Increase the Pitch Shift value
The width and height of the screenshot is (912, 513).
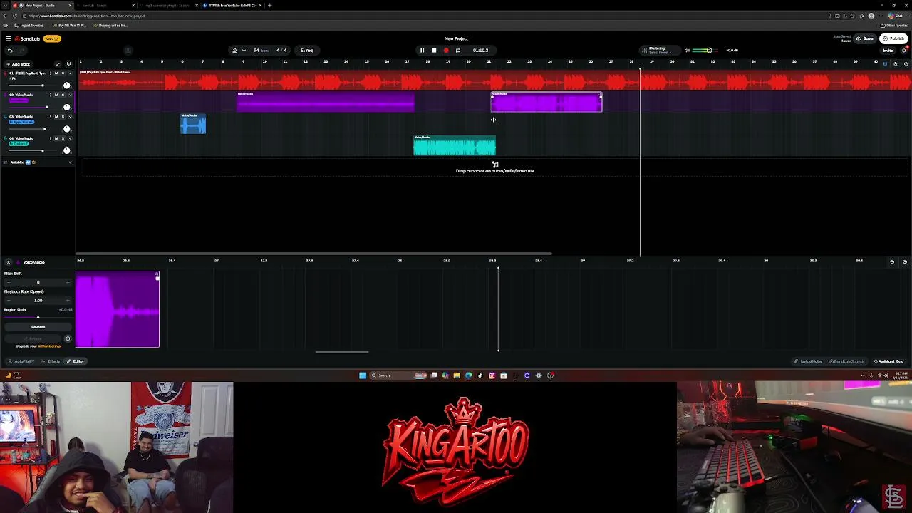(68, 282)
